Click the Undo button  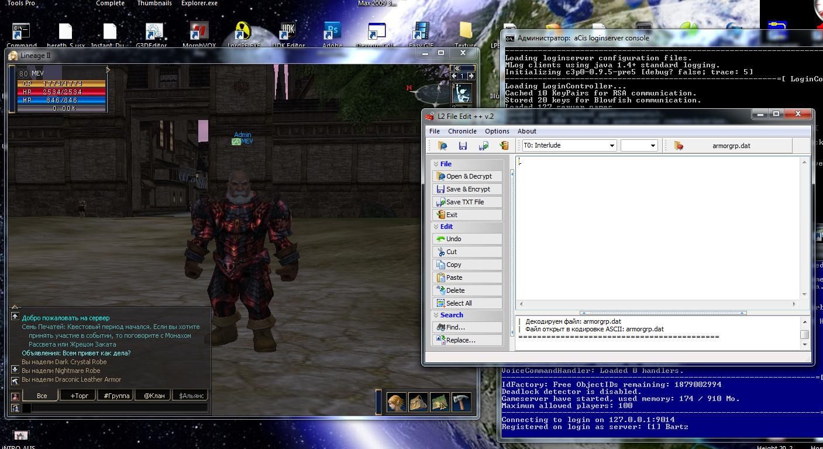[x=467, y=239]
